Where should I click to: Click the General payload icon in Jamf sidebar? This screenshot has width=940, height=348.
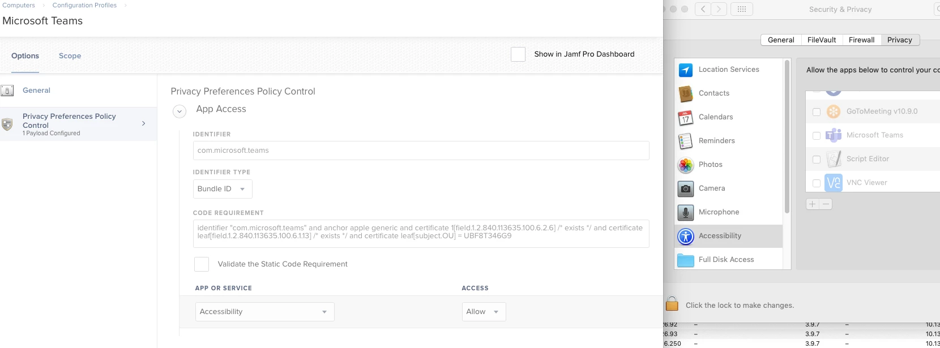[7, 91]
